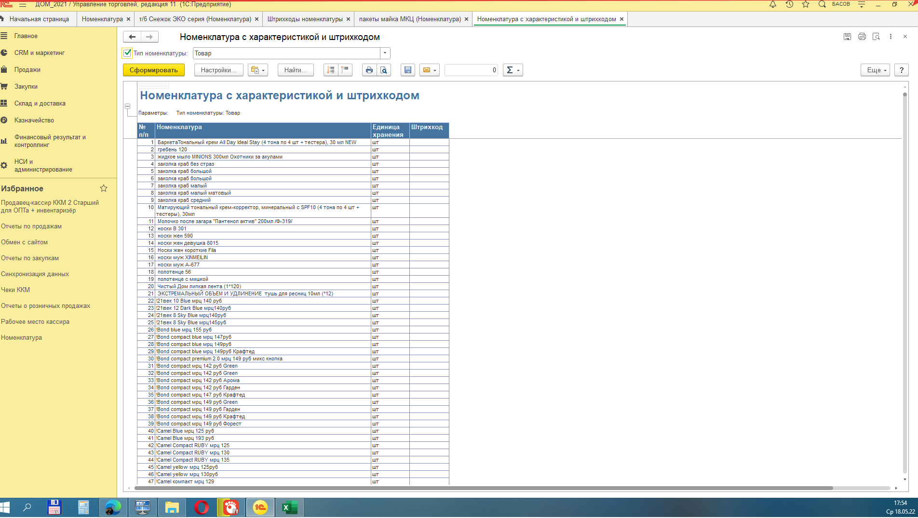Click the Штрихкод column header
The width and height of the screenshot is (918, 518).
(429, 131)
